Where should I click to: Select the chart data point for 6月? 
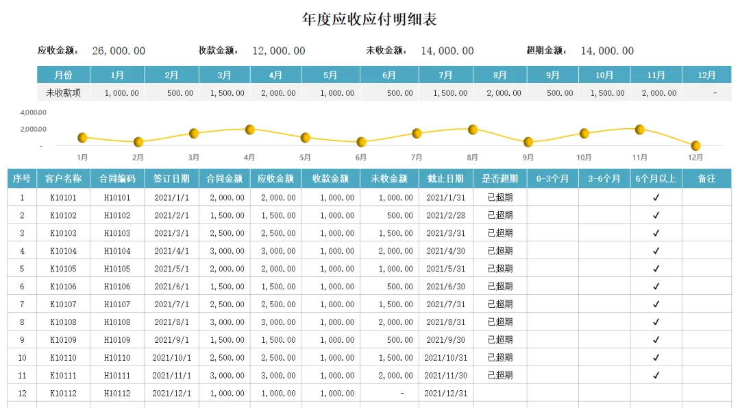point(362,142)
